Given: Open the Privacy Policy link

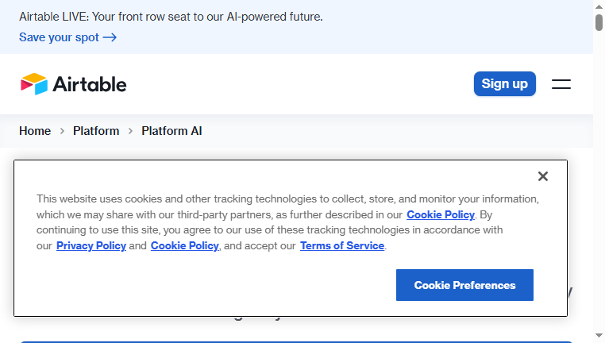Looking at the screenshot, I should 91,246.
